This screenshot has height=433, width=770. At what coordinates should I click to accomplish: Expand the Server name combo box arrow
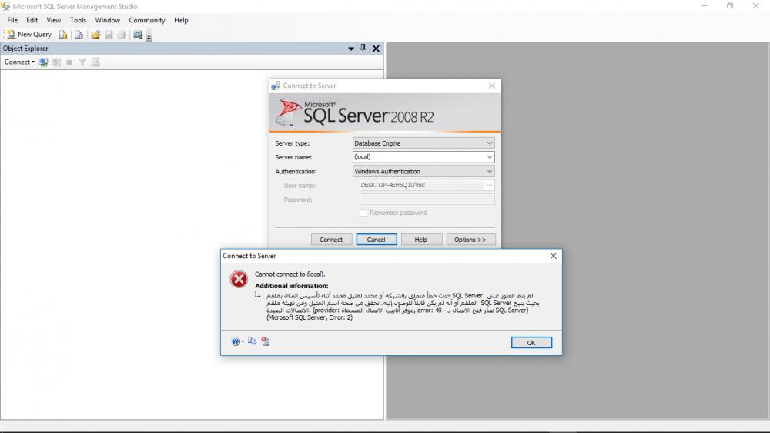point(489,157)
